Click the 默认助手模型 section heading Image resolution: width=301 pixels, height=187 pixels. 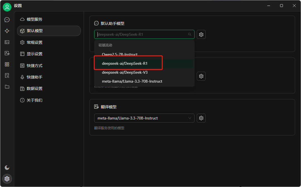(x=113, y=23)
